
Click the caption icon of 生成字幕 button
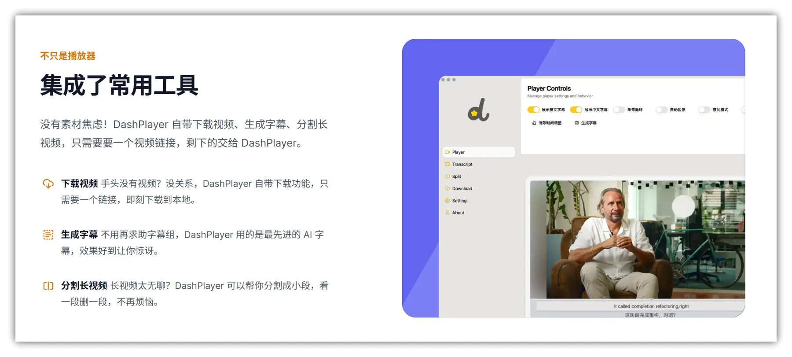pos(577,123)
